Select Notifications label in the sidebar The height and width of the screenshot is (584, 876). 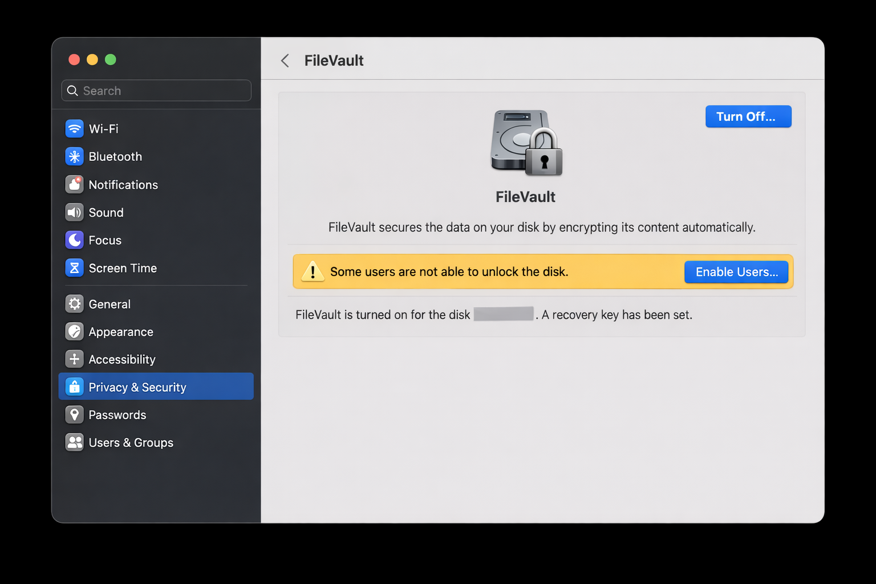[123, 185]
